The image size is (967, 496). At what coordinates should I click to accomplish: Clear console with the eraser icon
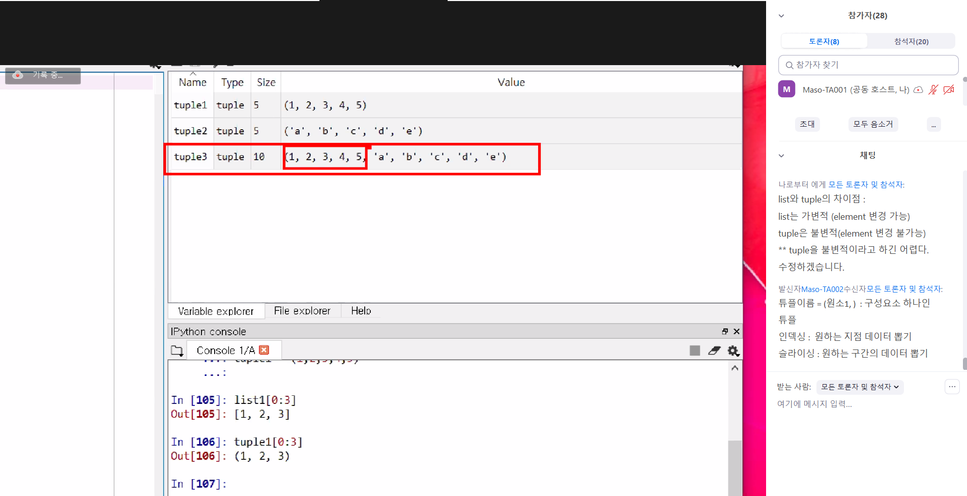[x=714, y=351]
